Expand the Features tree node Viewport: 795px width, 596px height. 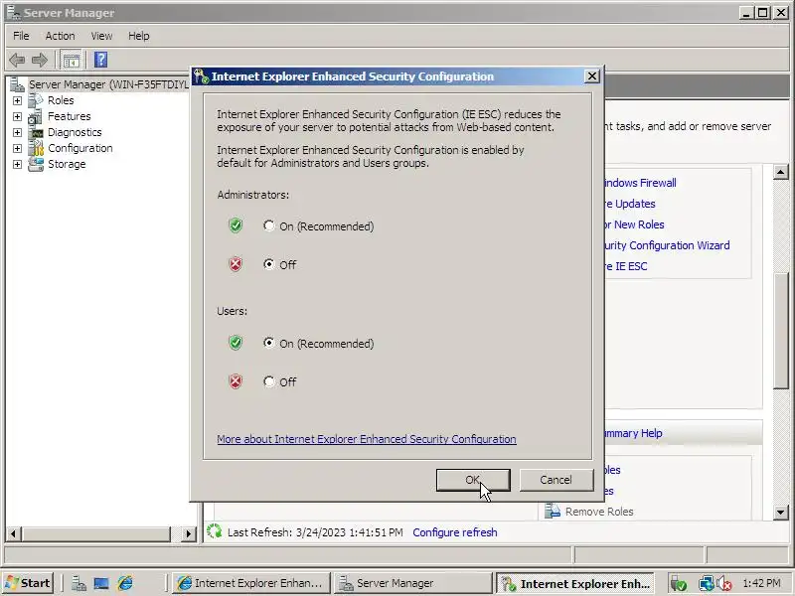[17, 117]
